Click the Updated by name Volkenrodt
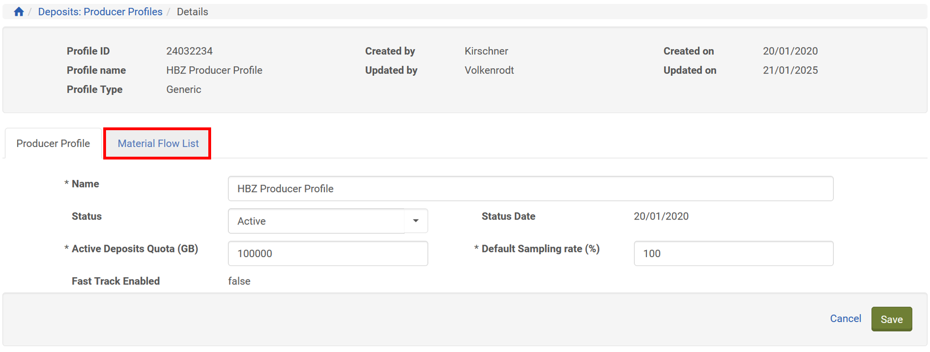 pos(489,70)
